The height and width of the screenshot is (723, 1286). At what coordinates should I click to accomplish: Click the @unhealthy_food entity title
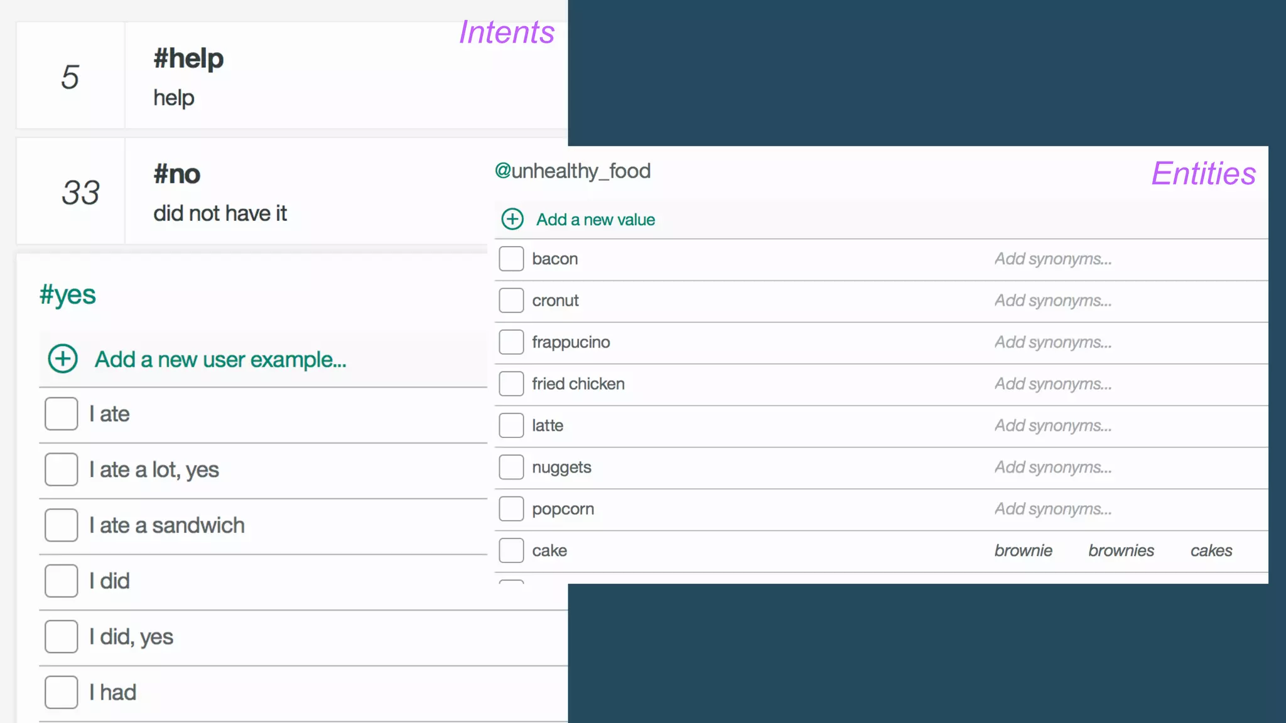573,171
